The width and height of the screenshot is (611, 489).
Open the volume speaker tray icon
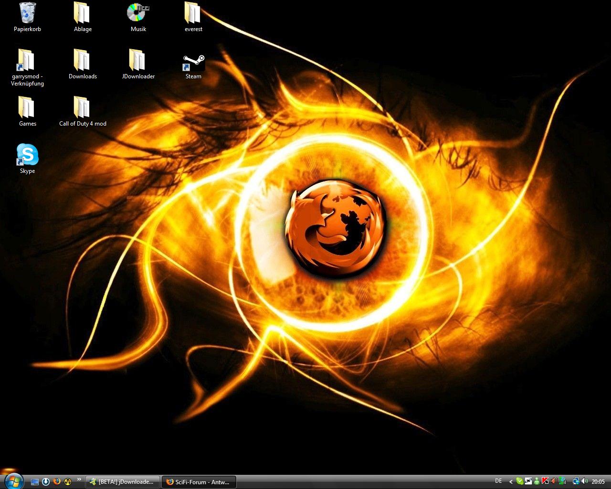pyautogui.click(x=584, y=481)
